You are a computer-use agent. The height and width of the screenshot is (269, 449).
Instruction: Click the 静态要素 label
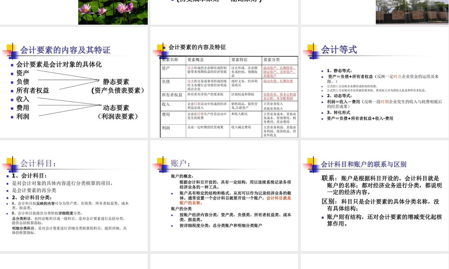(x=116, y=82)
